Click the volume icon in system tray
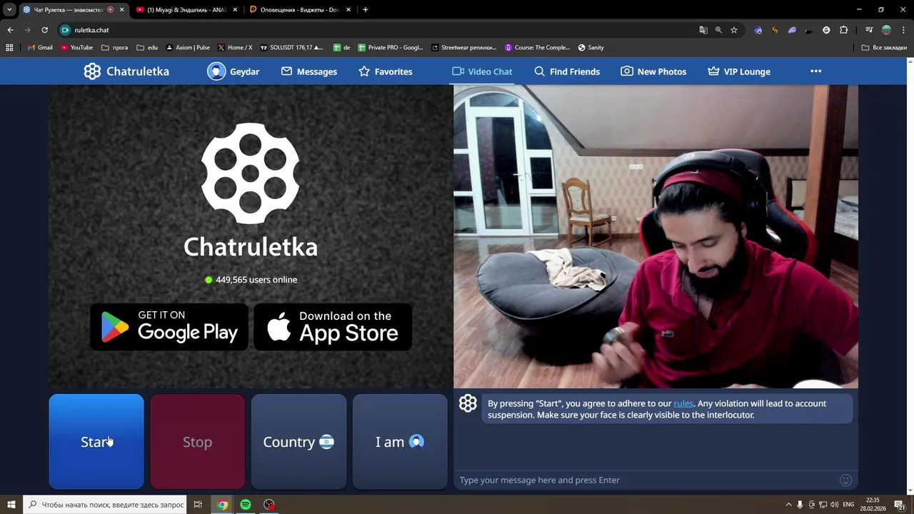The image size is (914, 514). pos(834,505)
